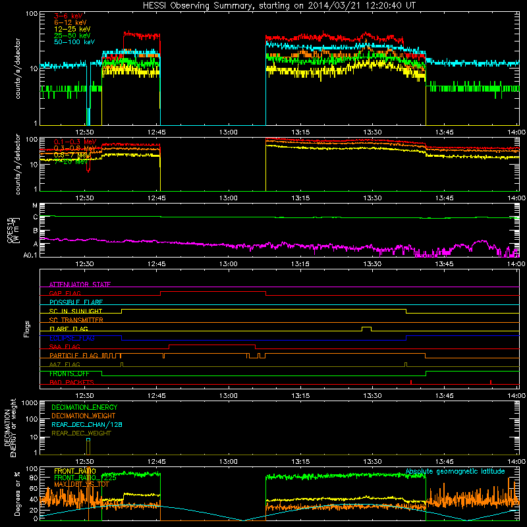Select the 6-12 keV legend label
Image resolution: width=527 pixels, height=527 pixels.
70,22
